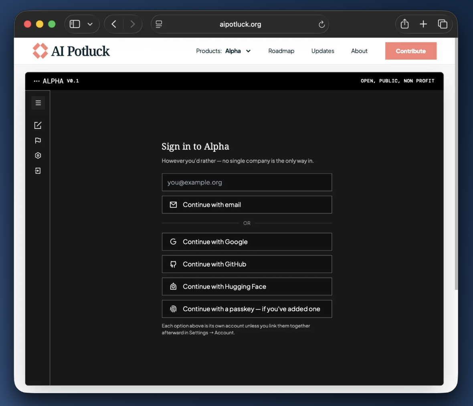The image size is (473, 406).
Task: Click the AI Potluck logo
Action: coord(71,51)
